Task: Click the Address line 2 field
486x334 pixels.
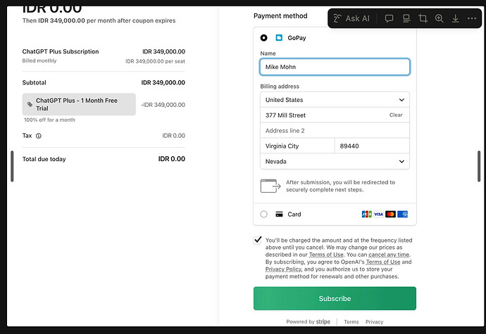Action: coord(335,131)
